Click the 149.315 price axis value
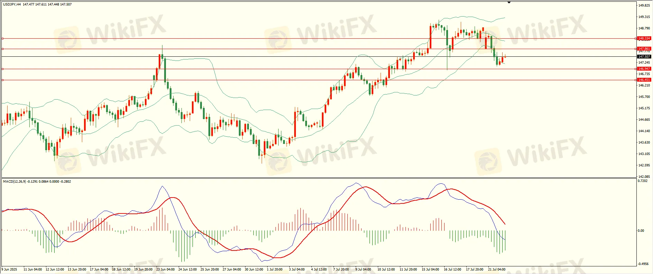 pyautogui.click(x=644, y=17)
